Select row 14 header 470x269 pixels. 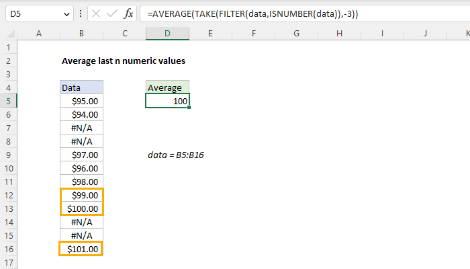(8, 222)
